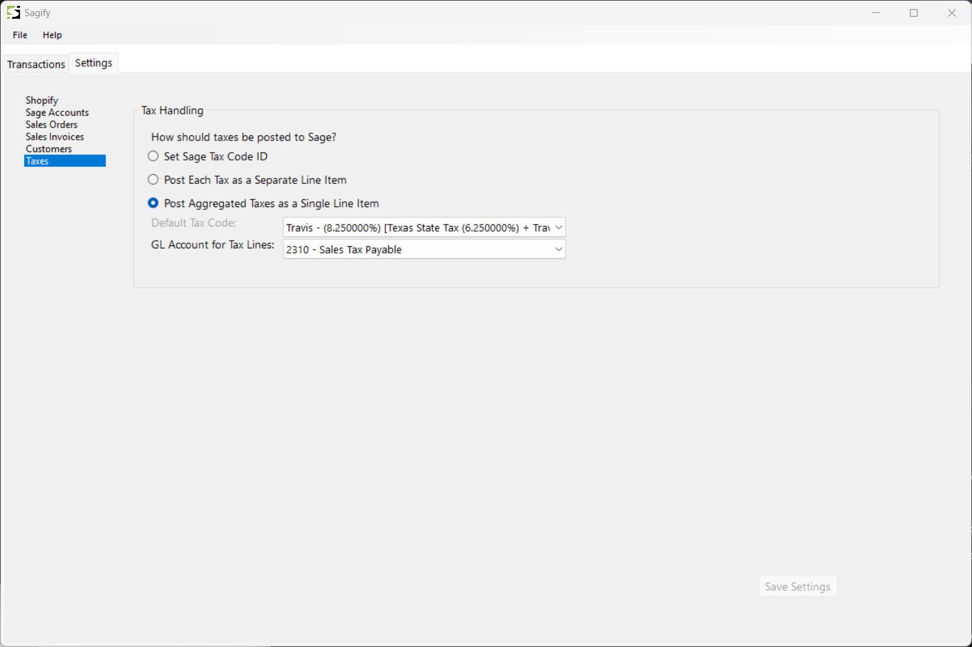Choose Customers in the settings list
Screen dimensions: 972x647
coord(49,149)
